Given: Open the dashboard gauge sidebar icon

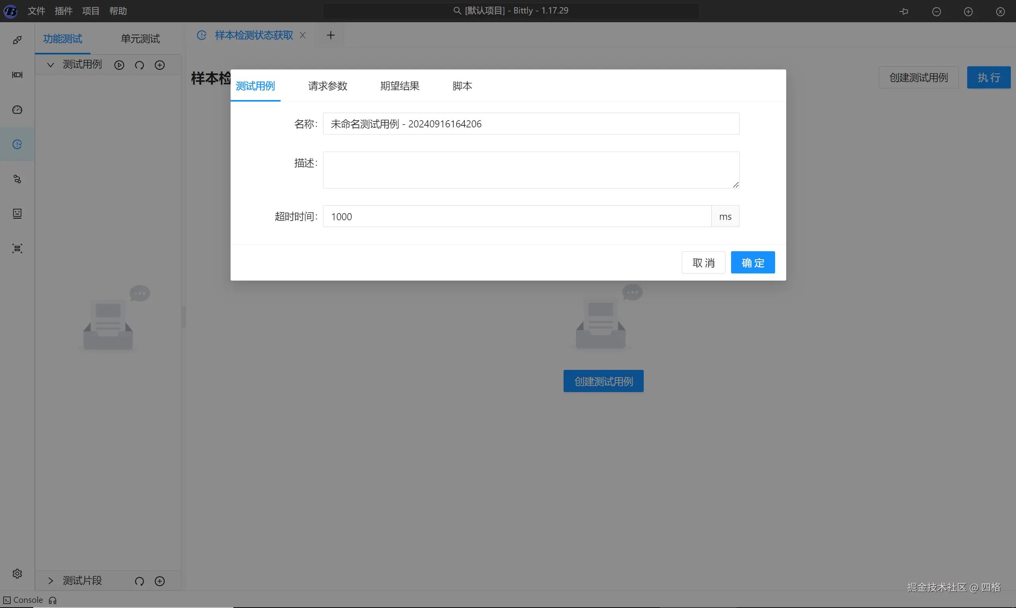Looking at the screenshot, I should (17, 110).
